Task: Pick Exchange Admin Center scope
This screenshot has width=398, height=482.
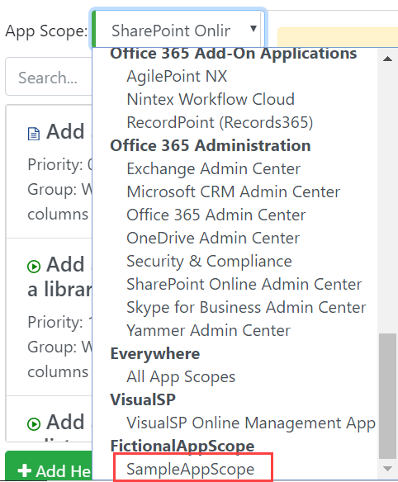Action: (x=214, y=168)
